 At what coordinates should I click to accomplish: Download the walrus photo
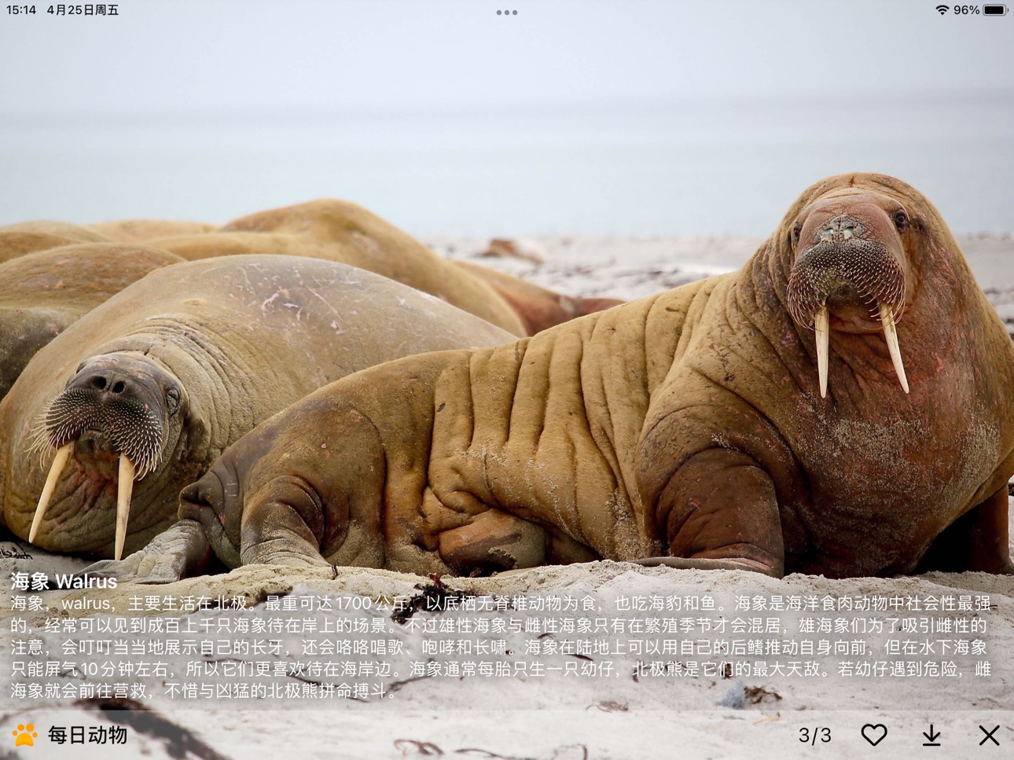[931, 735]
